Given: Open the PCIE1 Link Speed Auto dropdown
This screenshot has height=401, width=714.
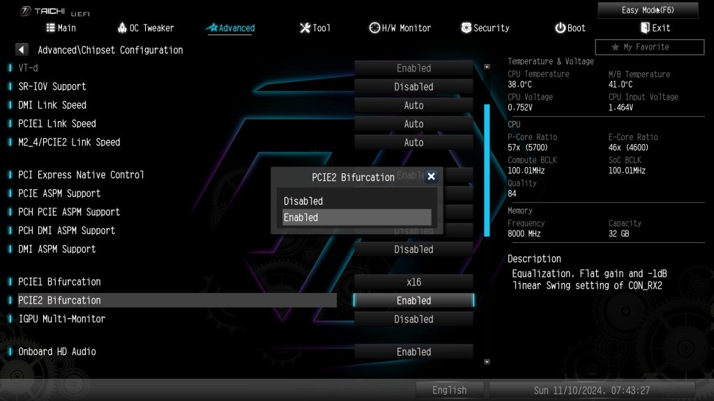Looking at the screenshot, I should tap(413, 124).
